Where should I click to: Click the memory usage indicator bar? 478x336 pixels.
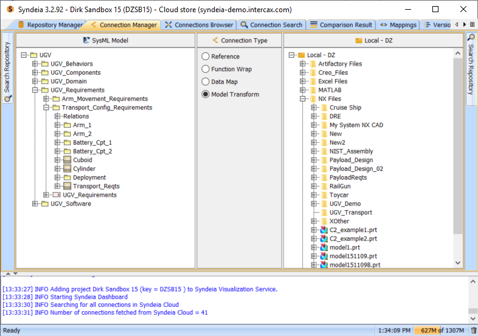[x=442, y=331]
